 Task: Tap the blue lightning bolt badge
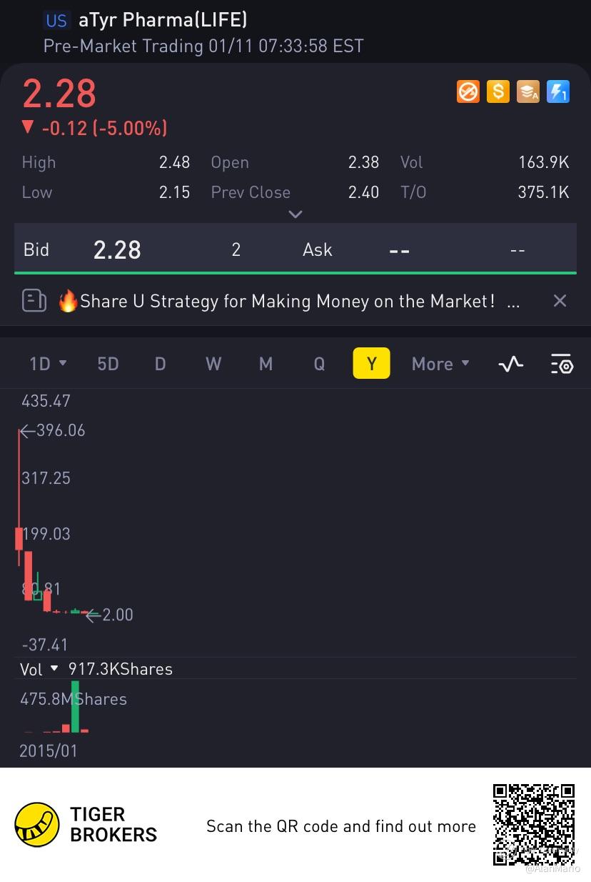[558, 91]
